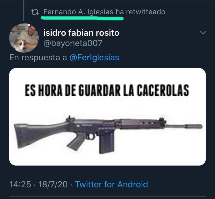Click the display name isidro fabian rosito

point(81,33)
